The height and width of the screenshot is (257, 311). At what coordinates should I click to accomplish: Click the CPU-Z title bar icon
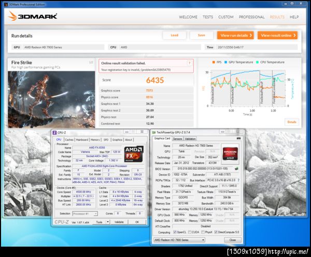coord(54,132)
